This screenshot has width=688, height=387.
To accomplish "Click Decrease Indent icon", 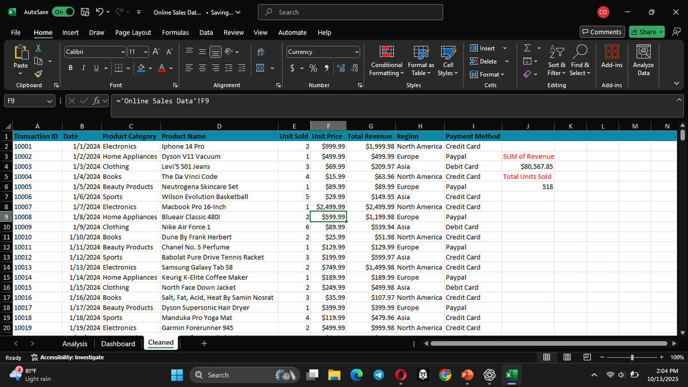I will pyautogui.click(x=229, y=68).
